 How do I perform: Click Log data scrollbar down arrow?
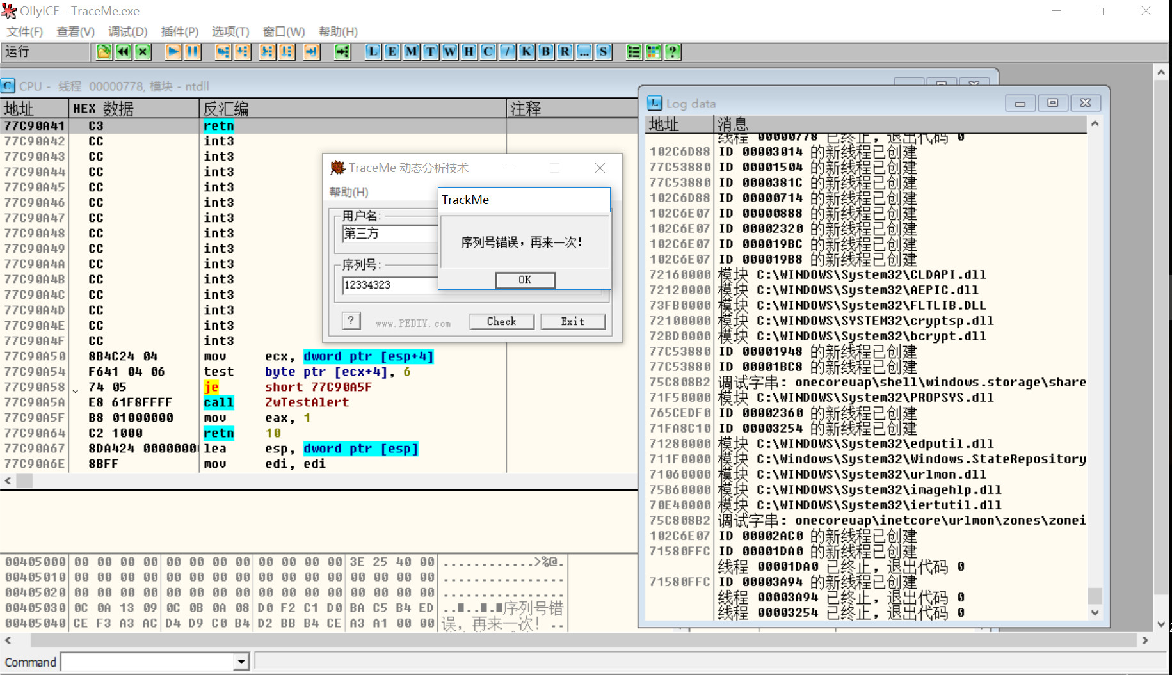pyautogui.click(x=1095, y=612)
